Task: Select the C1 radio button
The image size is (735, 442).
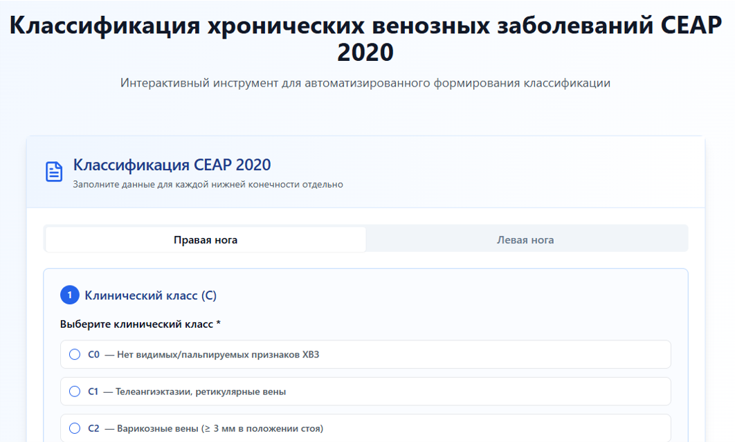Action: click(x=75, y=392)
